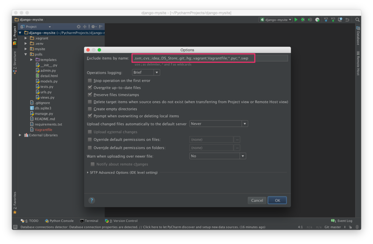373x244 pixels.
Task: Click the OK button
Action: click(277, 200)
